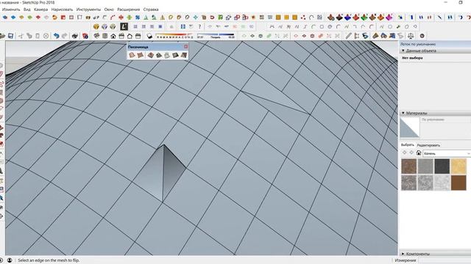
Task: Switch to the Back view house icon
Action: coord(130,36)
